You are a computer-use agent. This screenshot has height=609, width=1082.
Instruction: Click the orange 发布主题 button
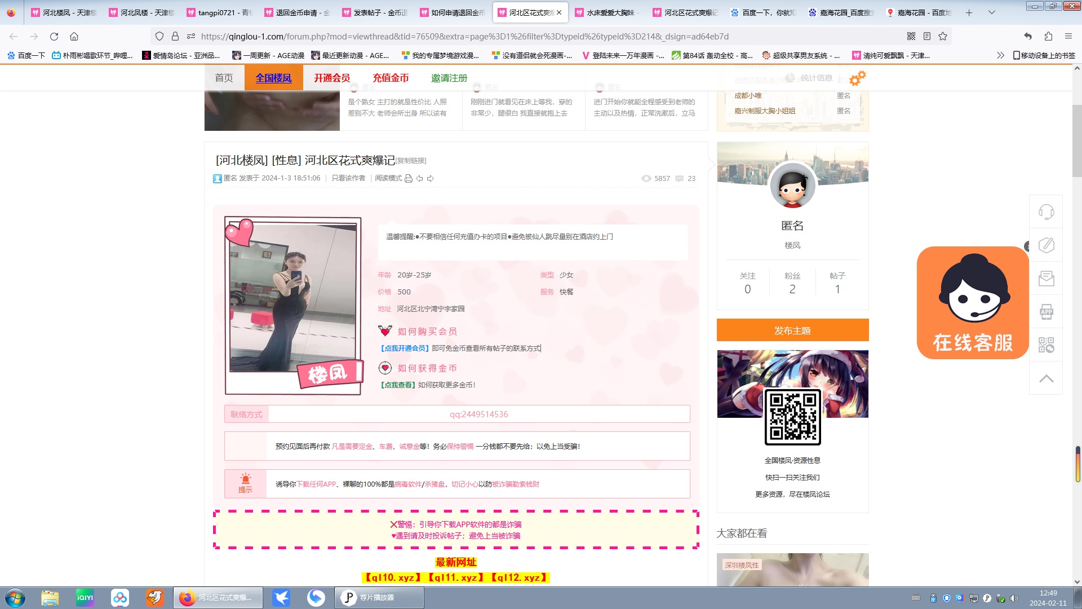click(x=792, y=330)
